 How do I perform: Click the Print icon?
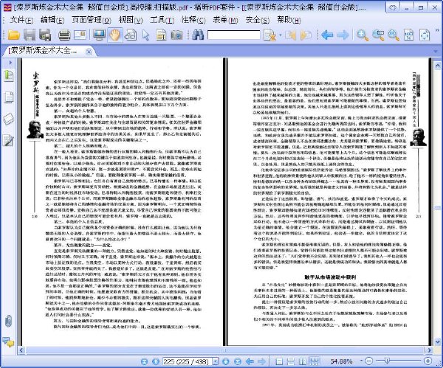(64, 35)
